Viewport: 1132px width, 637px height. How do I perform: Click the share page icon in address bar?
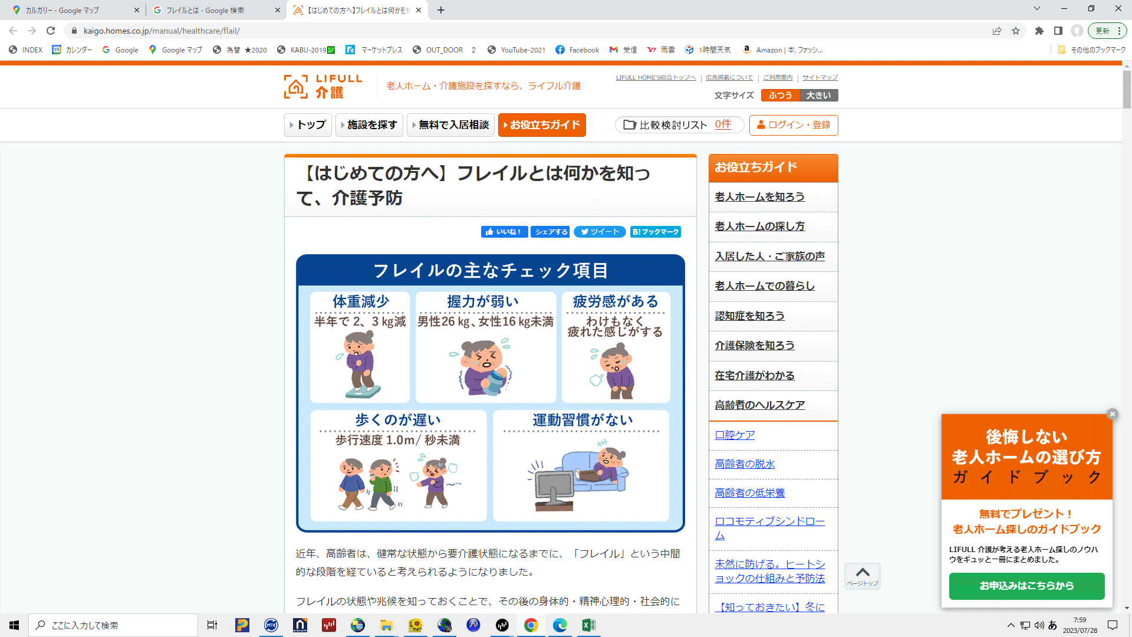(997, 31)
